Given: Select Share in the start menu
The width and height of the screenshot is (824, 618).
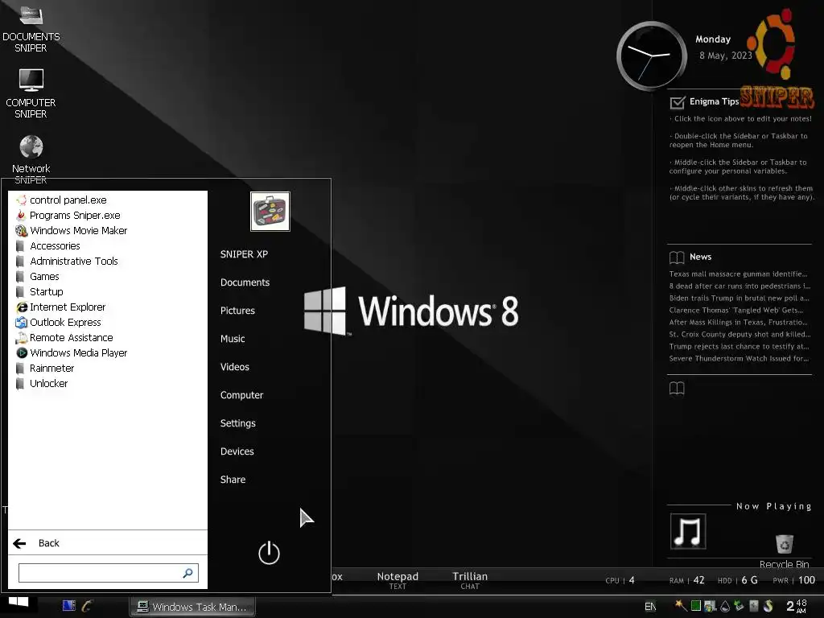Looking at the screenshot, I should pos(233,480).
